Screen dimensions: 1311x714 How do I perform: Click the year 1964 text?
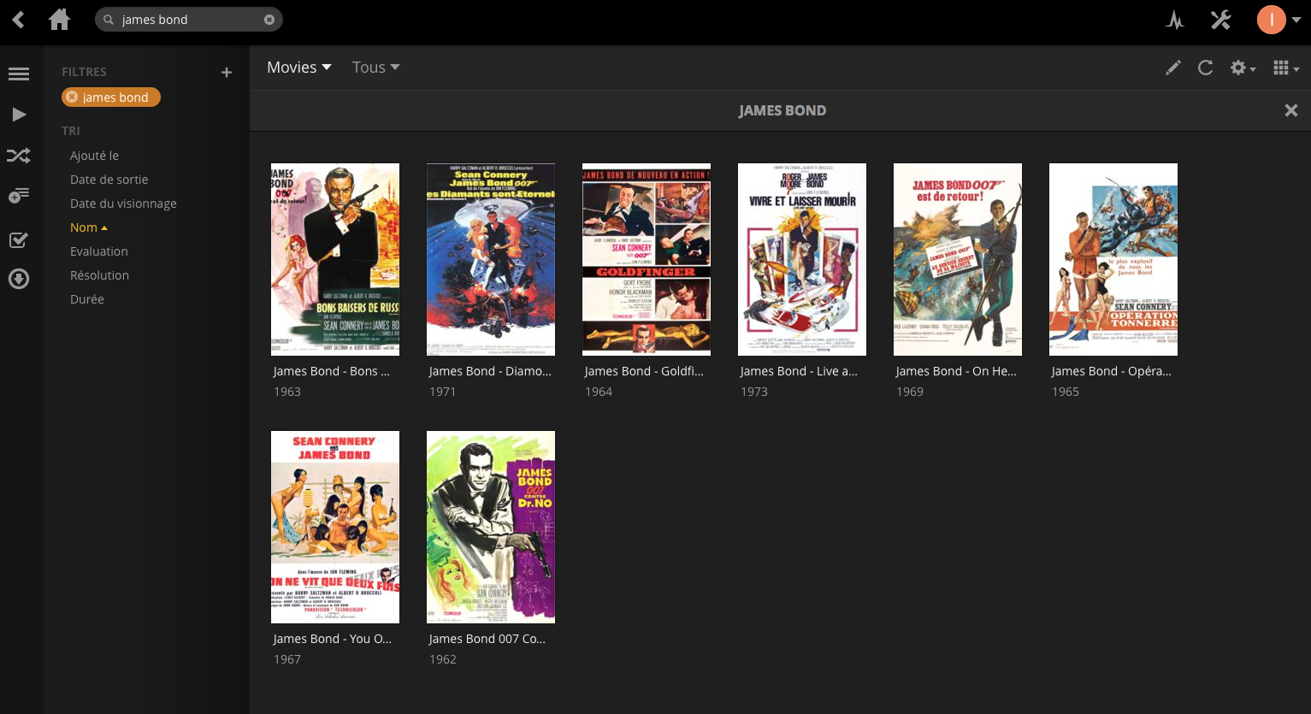[x=599, y=392]
